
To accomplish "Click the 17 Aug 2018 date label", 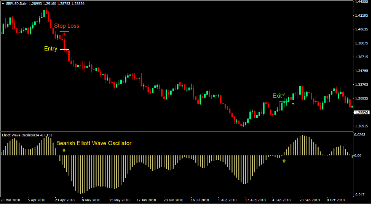I will 255,200.
